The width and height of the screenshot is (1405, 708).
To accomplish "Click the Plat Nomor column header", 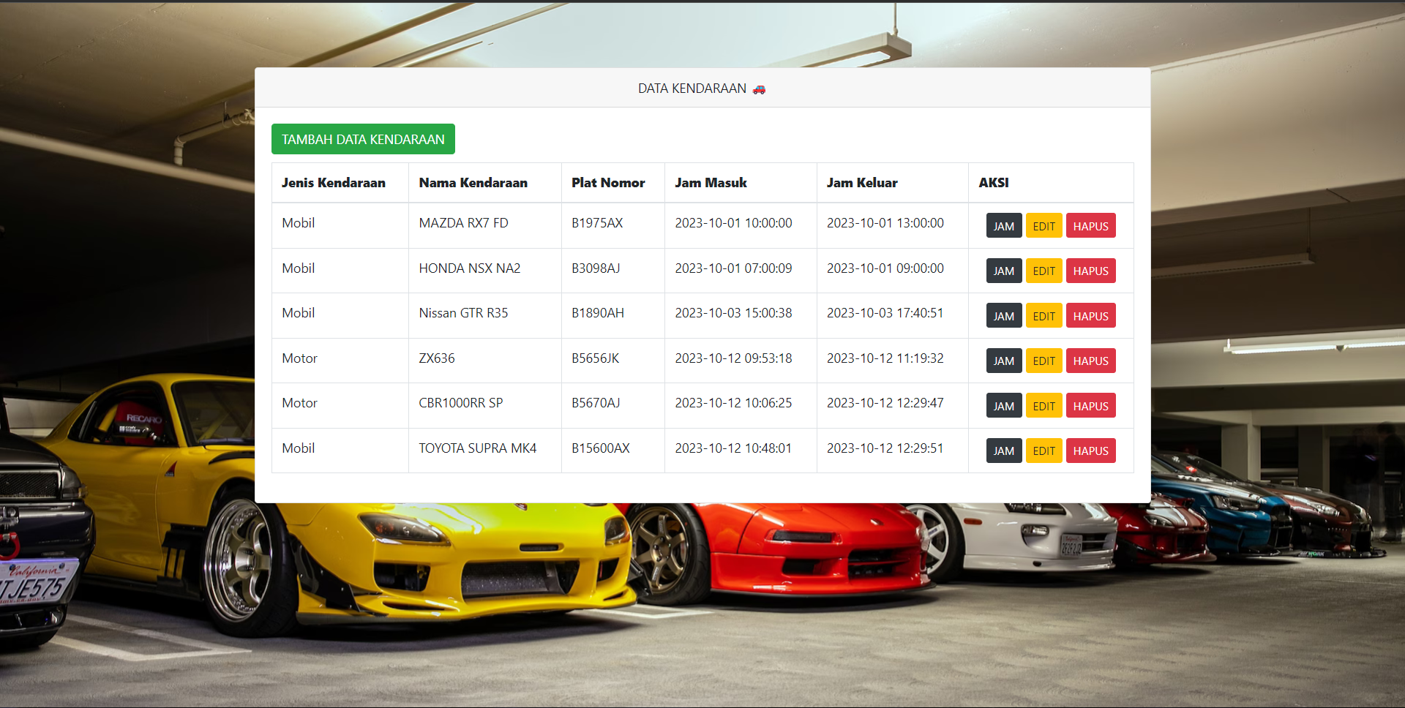I will point(608,182).
